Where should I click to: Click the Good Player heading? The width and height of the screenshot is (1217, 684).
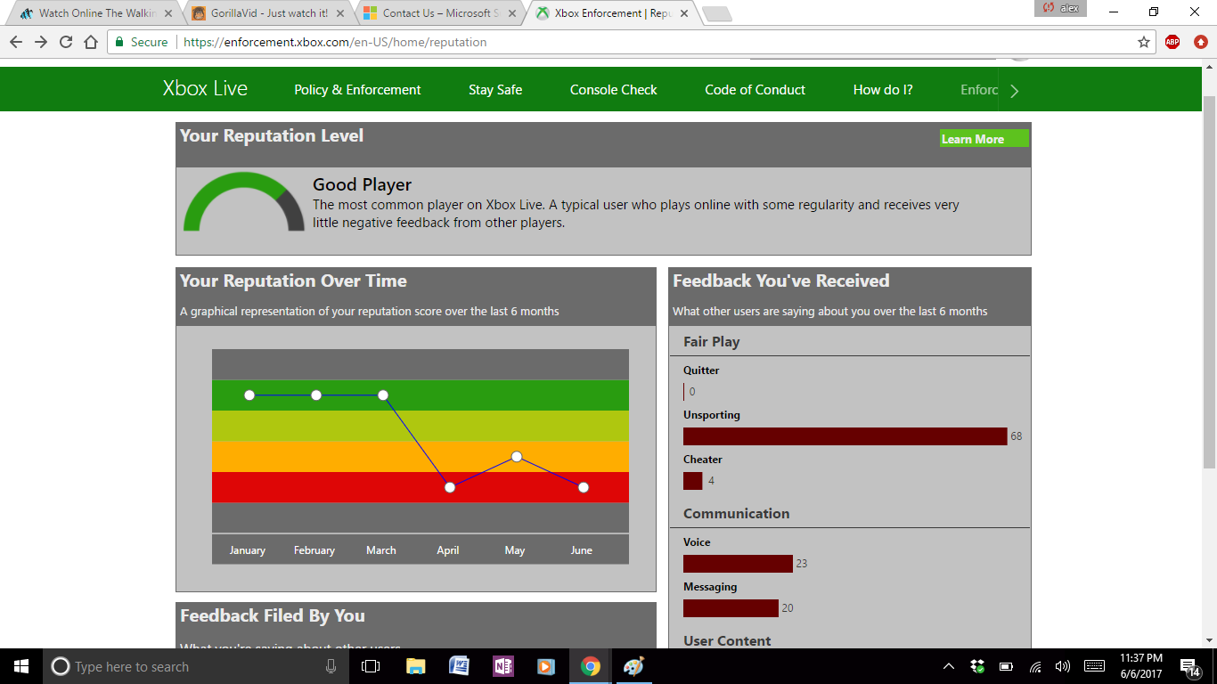click(x=362, y=185)
